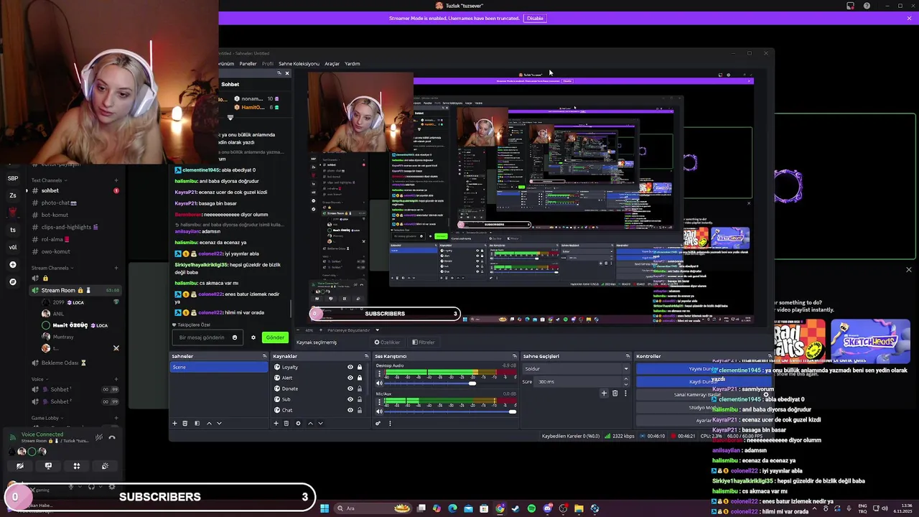This screenshot has height=517, width=919.
Task: Unlock the Loyalty source lock icon
Action: click(x=360, y=367)
